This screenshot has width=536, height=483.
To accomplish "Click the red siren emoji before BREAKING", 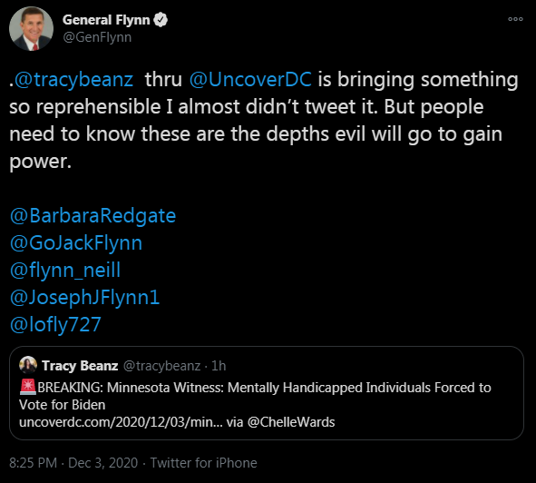I will pos(28,387).
